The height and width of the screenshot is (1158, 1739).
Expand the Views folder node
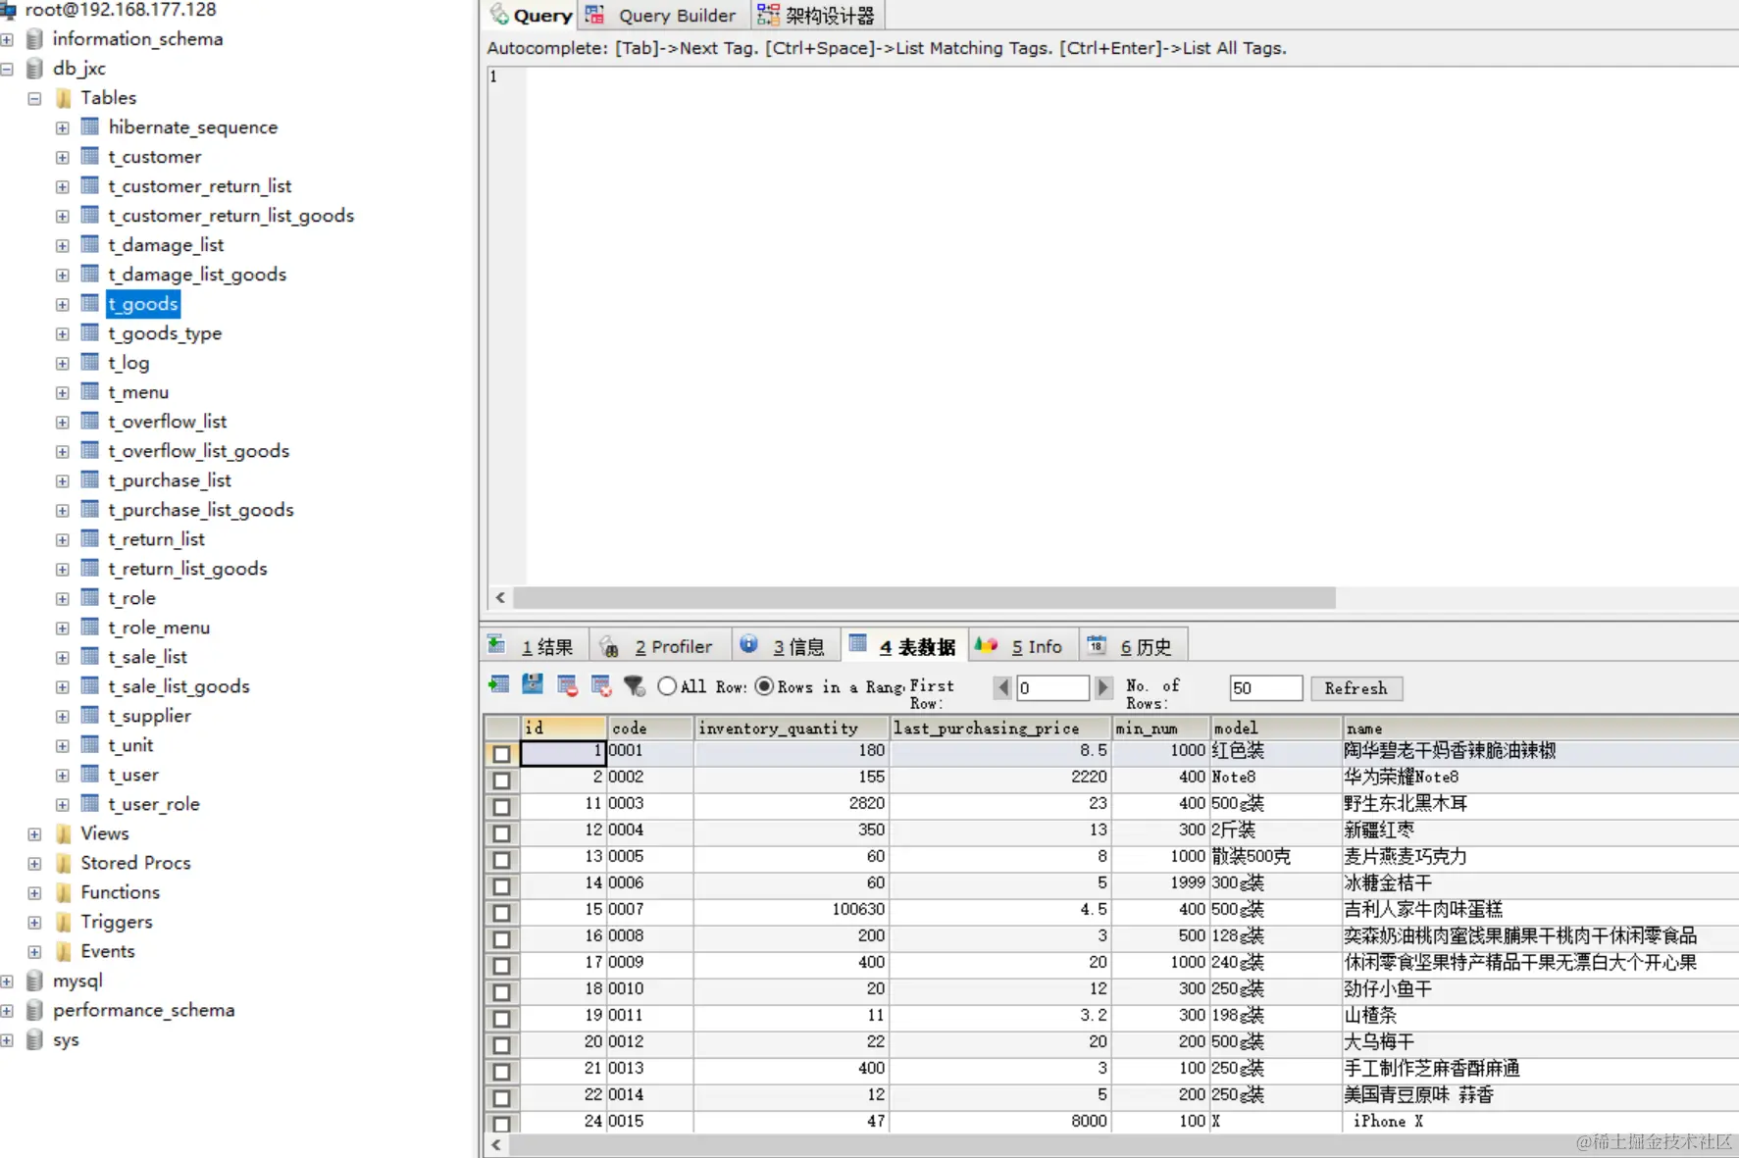click(34, 834)
